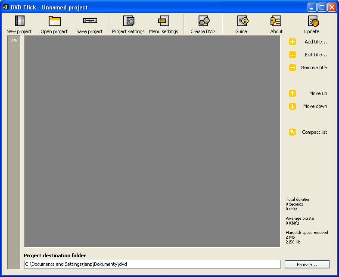The image size is (339, 277).
Task: Click the 0% disc usage bar
Action: (14, 152)
